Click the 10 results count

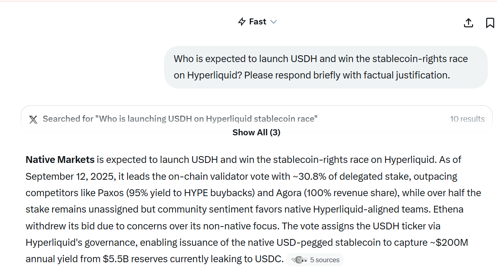(467, 119)
